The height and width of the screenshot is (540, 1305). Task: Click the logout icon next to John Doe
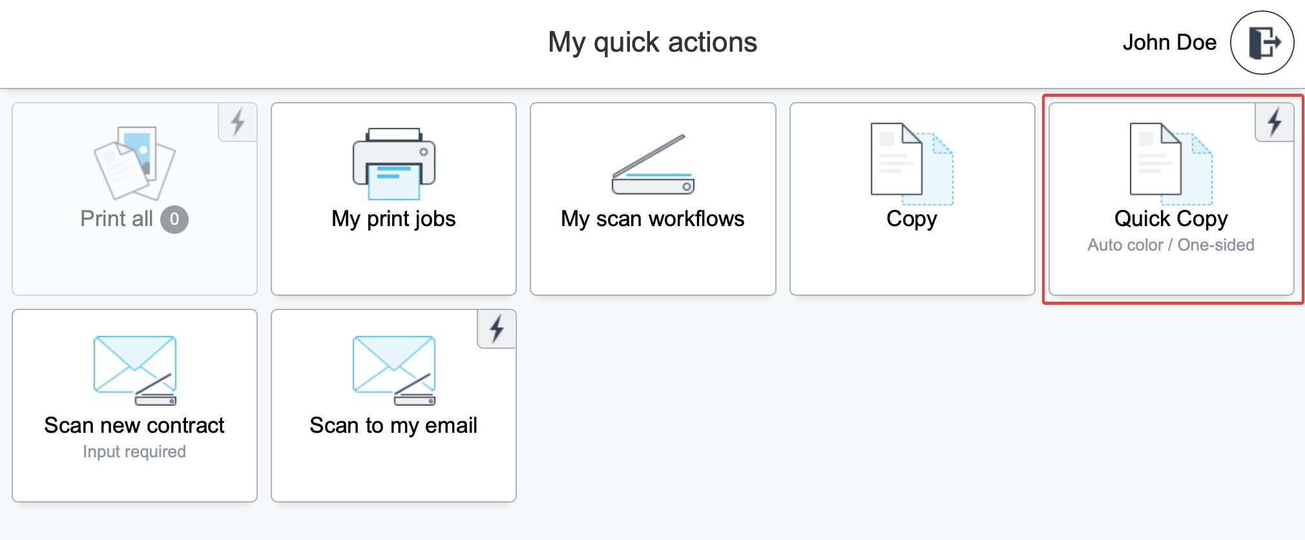[x=1262, y=43]
